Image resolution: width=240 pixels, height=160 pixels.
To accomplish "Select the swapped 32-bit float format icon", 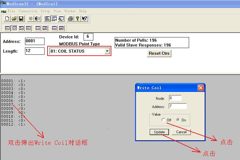I will click(45, 28).
